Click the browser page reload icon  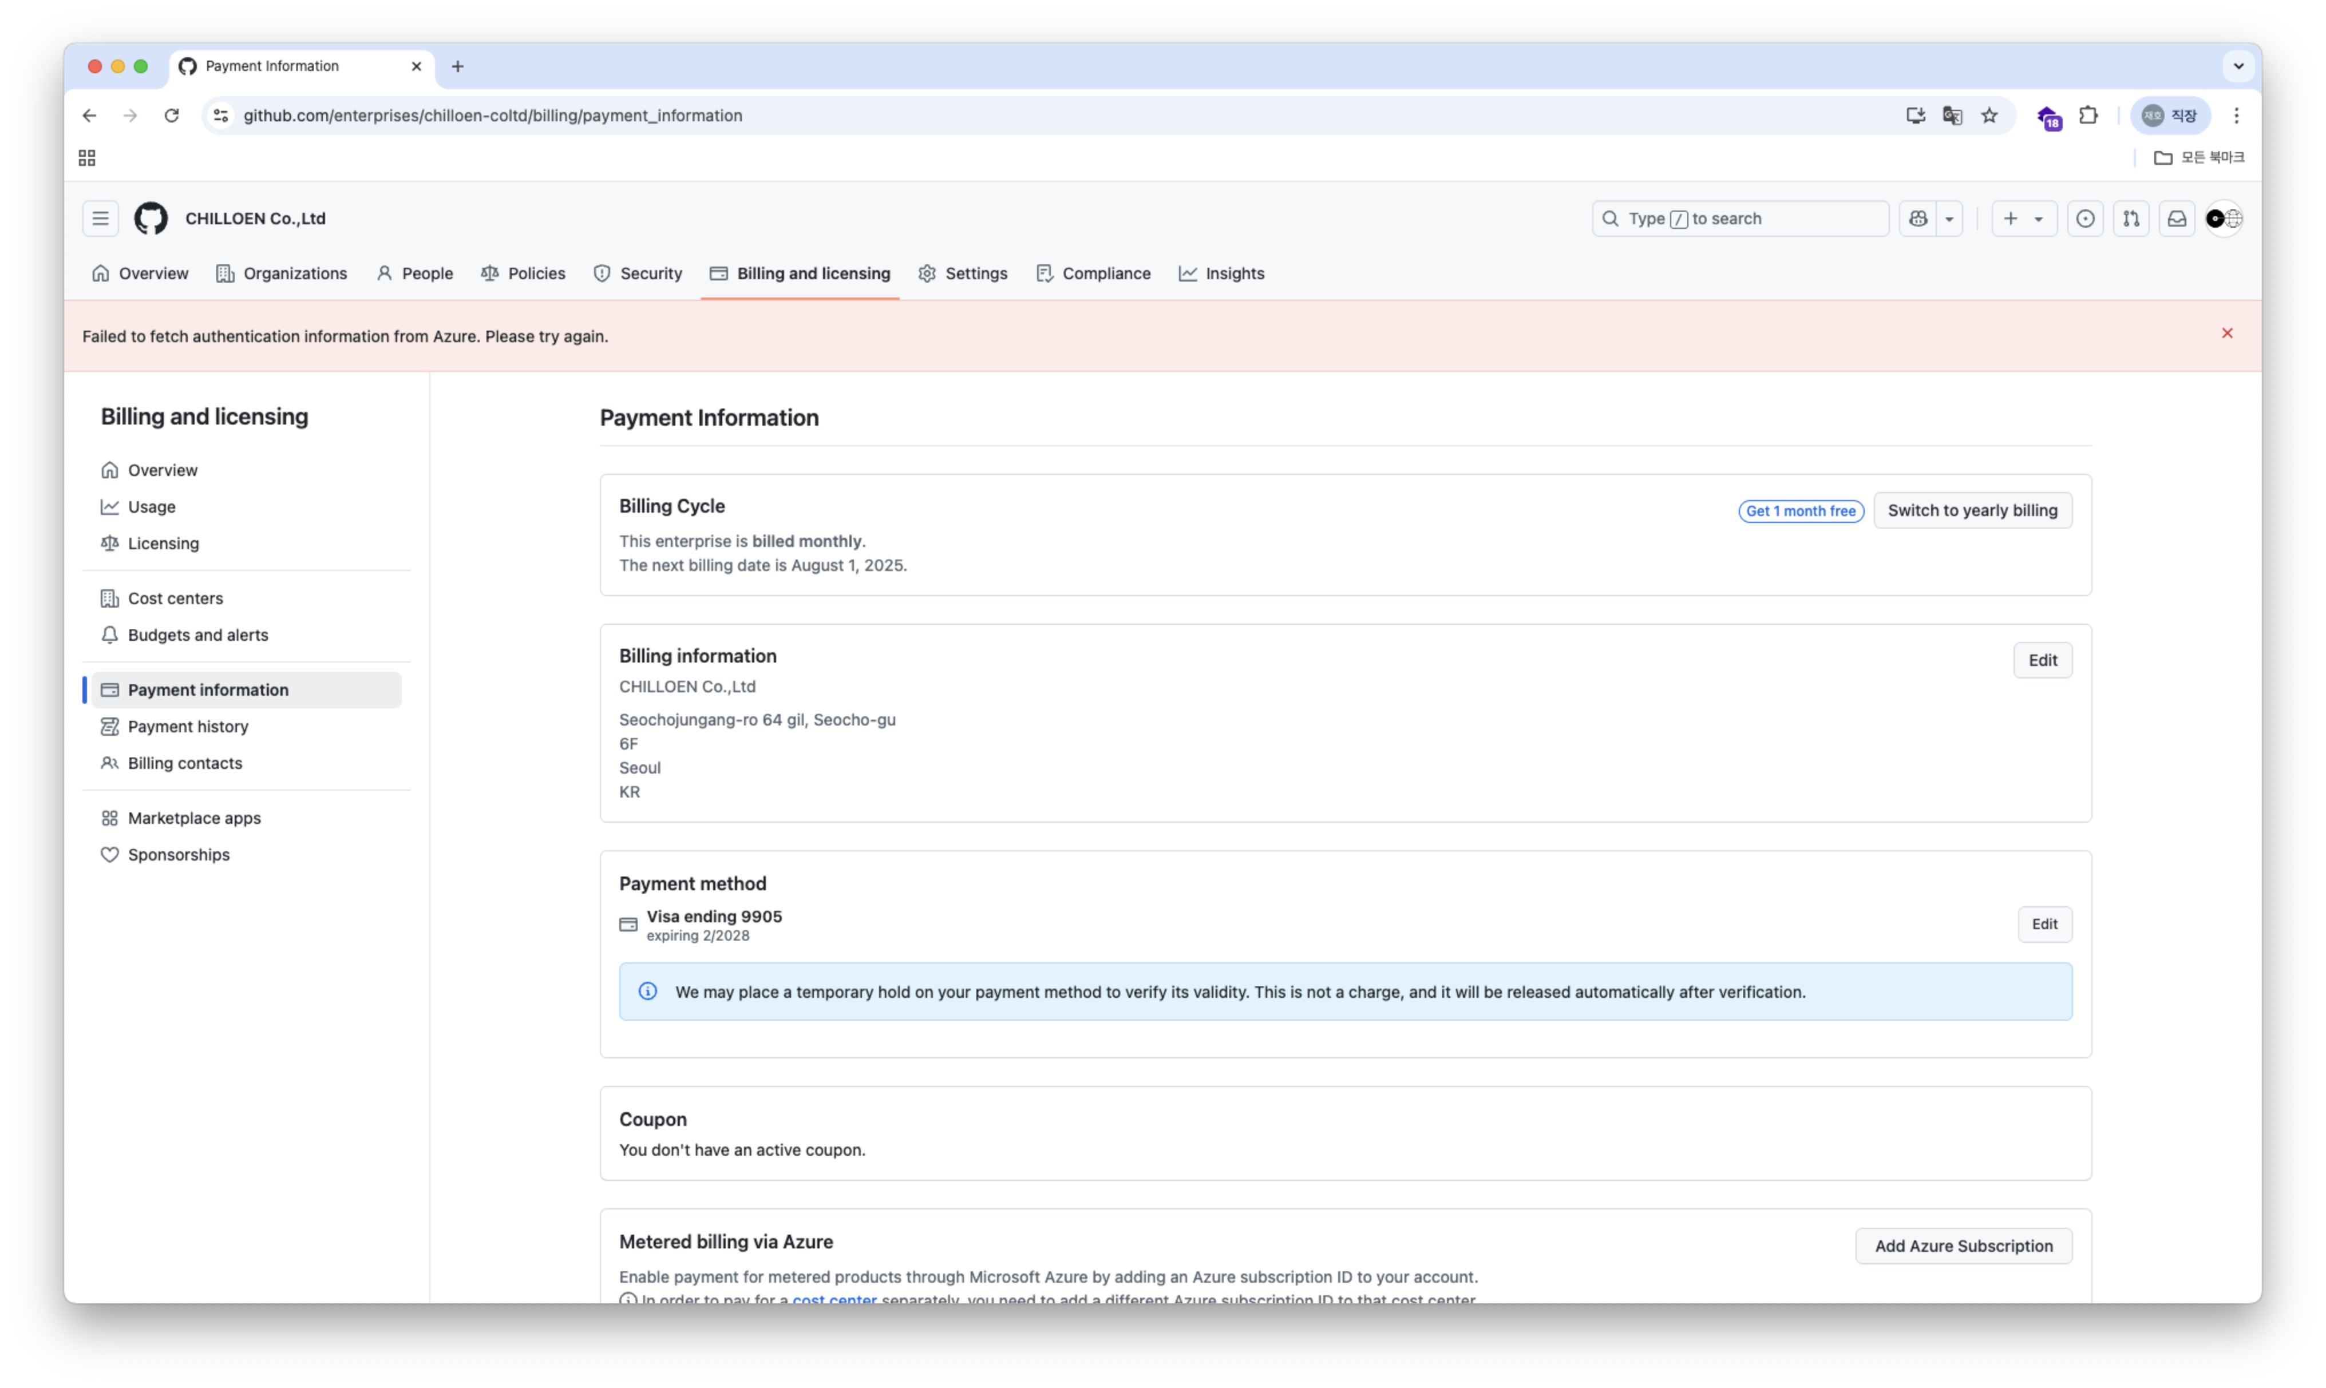pyautogui.click(x=171, y=115)
